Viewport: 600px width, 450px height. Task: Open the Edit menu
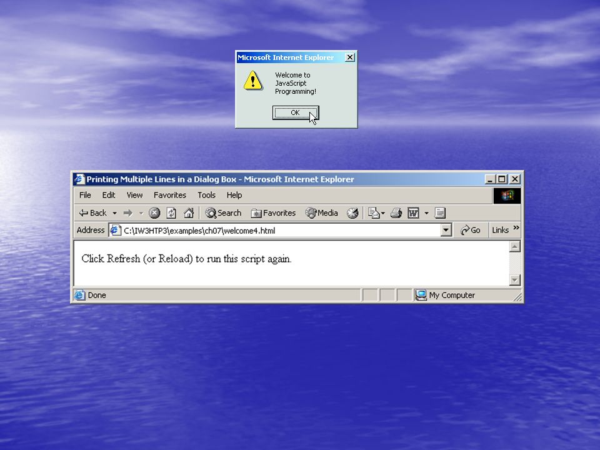[108, 195]
